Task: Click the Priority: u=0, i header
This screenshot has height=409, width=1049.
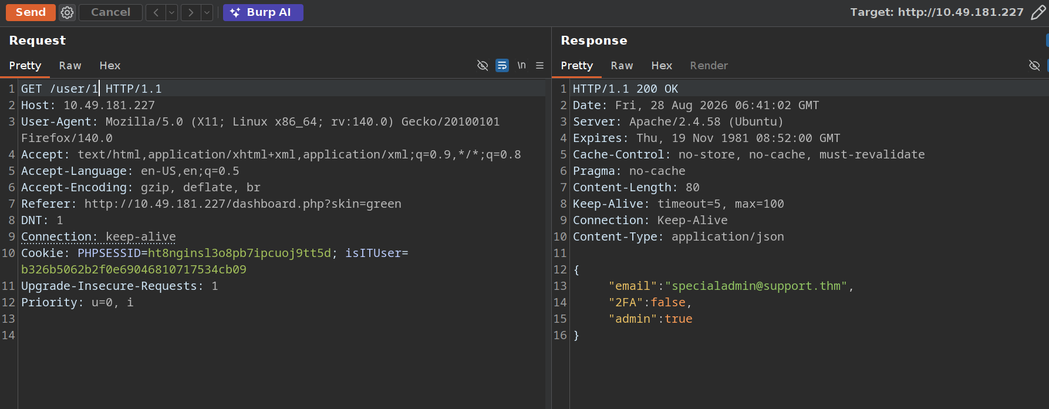Action: [x=77, y=302]
